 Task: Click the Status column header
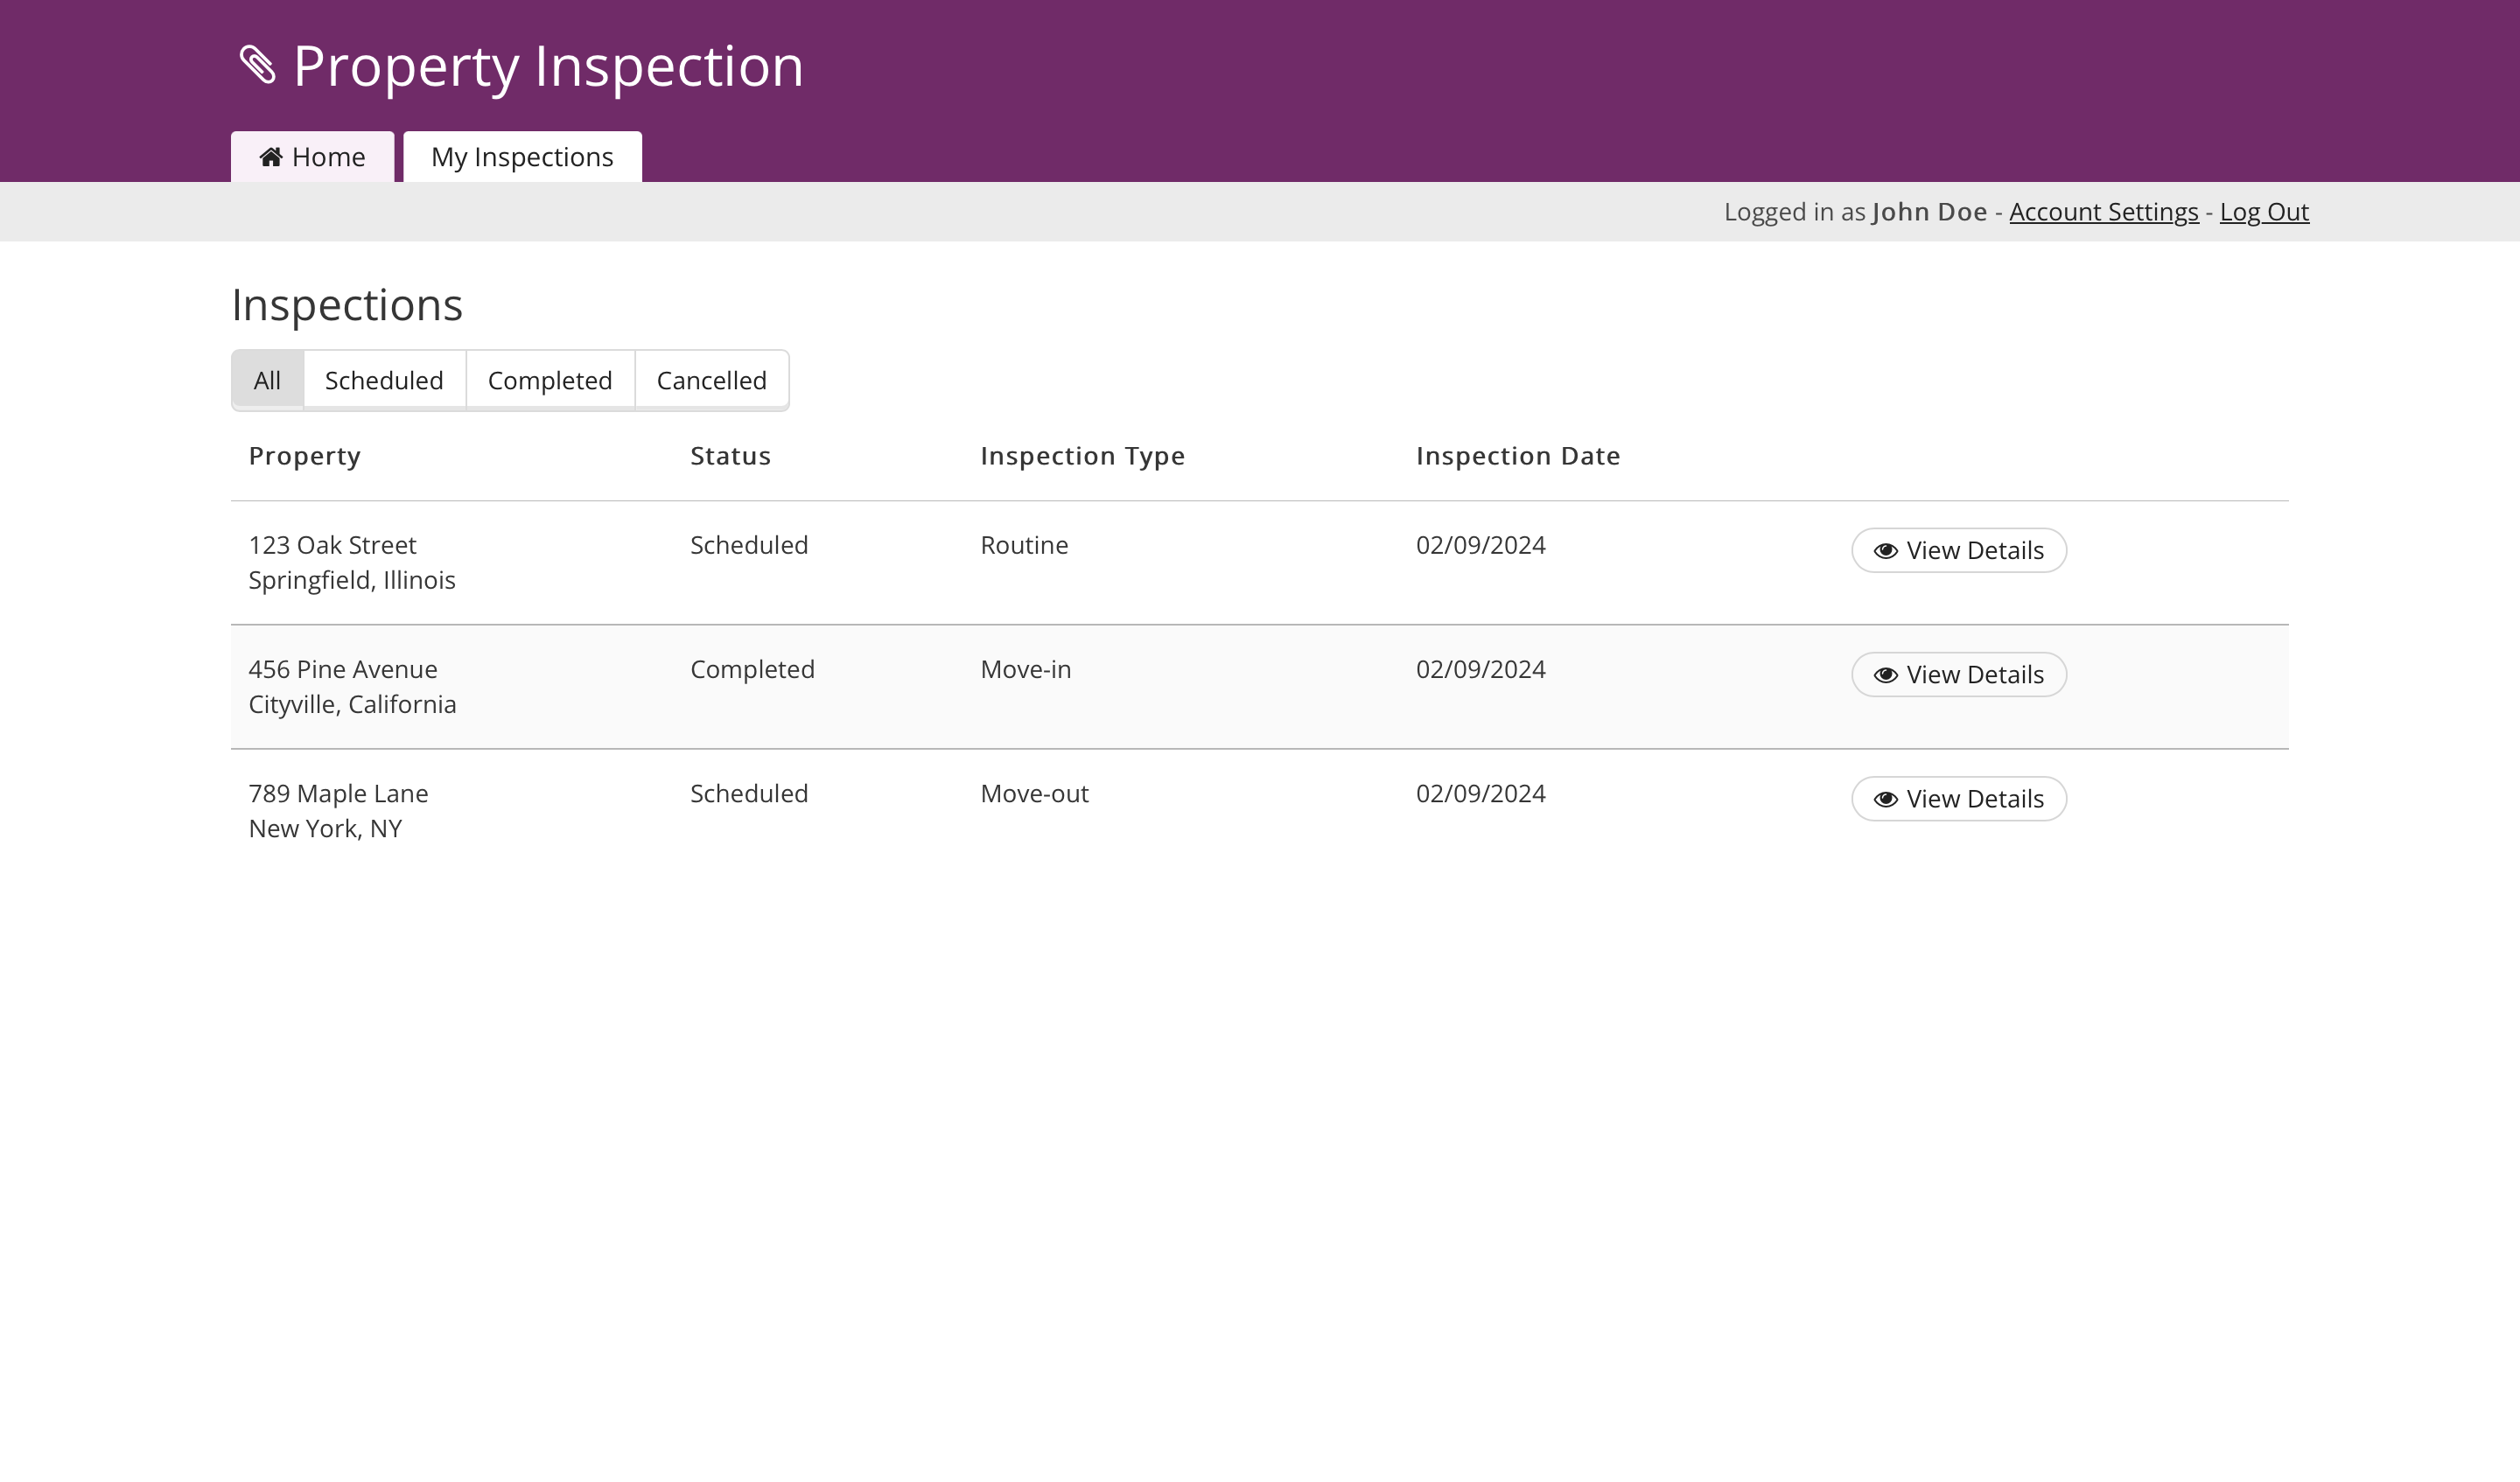[730, 456]
